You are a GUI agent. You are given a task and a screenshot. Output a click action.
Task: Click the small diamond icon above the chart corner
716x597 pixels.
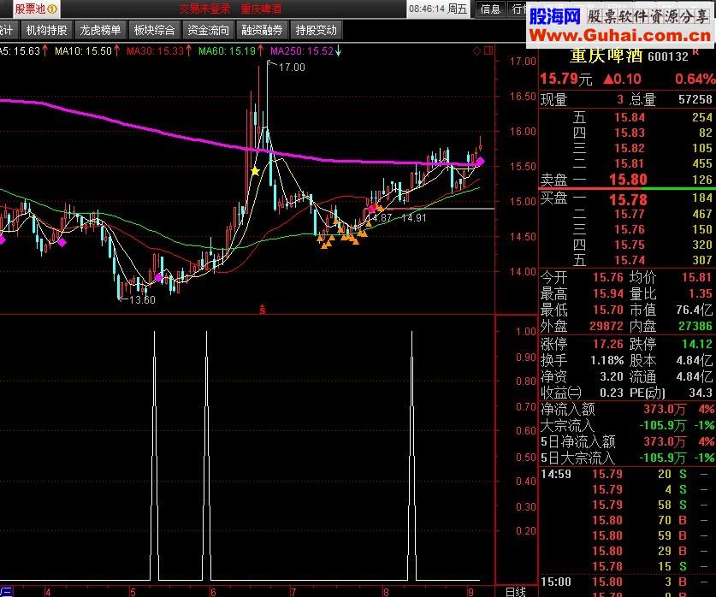pyautogui.click(x=476, y=50)
